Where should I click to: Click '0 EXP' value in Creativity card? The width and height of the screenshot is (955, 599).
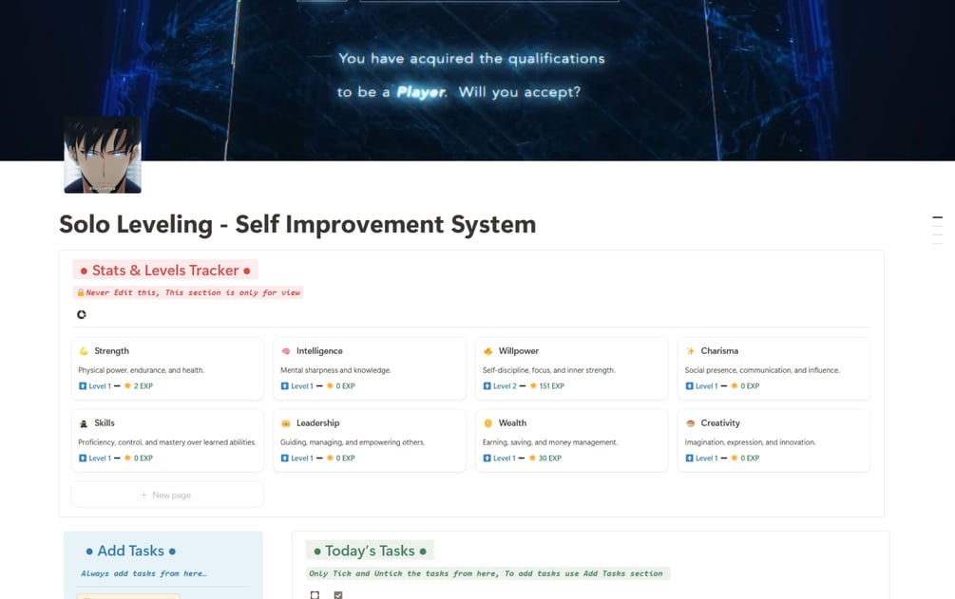(x=750, y=458)
